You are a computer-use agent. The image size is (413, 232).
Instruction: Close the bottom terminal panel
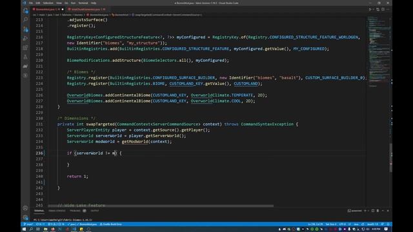coord(388,211)
